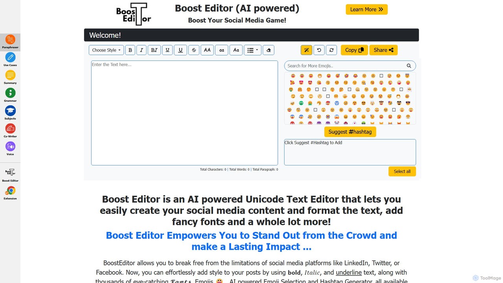Insert the star-eyes emoji
Viewport: 503px width, 283px height.
point(310,83)
